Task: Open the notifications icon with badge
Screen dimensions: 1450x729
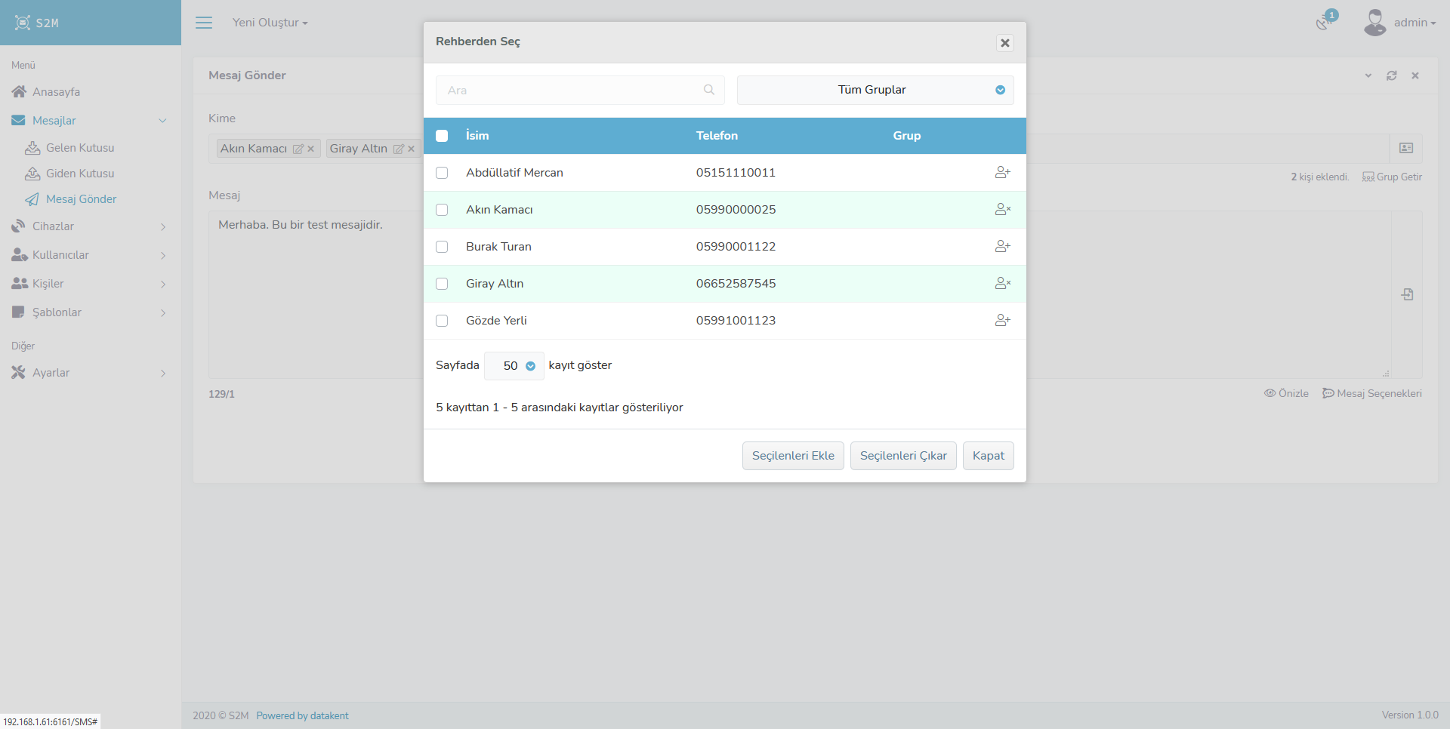Action: point(1324,22)
